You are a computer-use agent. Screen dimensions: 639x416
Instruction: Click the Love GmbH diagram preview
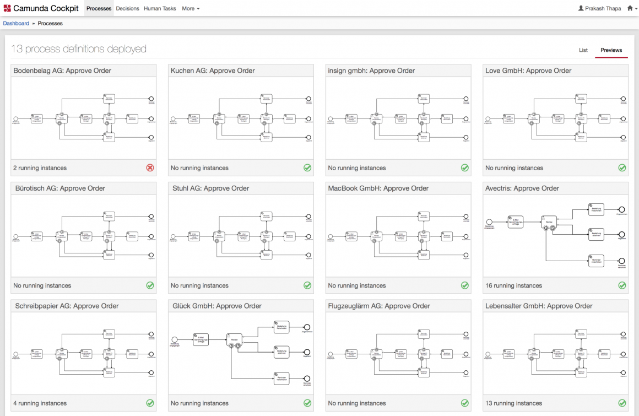tap(555, 118)
